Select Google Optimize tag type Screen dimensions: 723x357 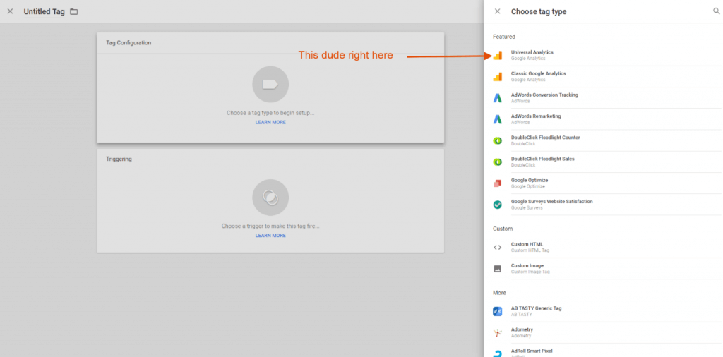coord(607,183)
